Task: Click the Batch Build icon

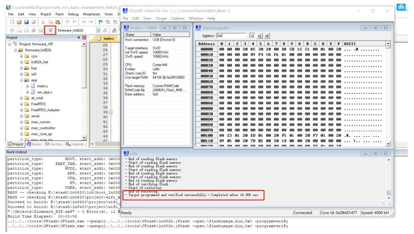Action: (33, 30)
